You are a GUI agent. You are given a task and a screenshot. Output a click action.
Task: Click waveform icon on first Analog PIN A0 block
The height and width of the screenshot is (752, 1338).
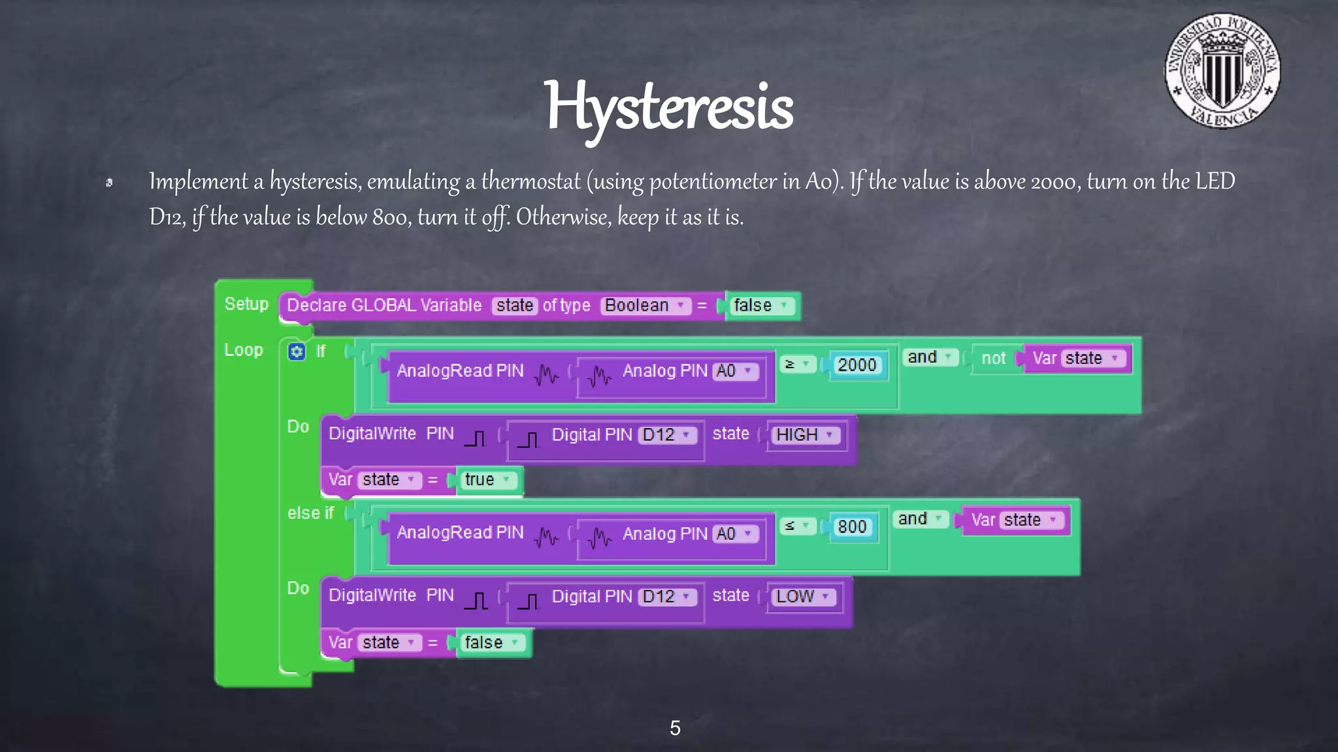[599, 376]
